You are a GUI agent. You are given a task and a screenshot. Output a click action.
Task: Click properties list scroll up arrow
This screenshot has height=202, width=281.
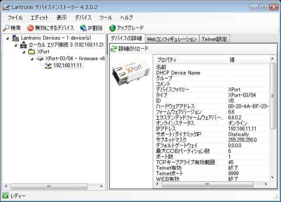(273, 59)
